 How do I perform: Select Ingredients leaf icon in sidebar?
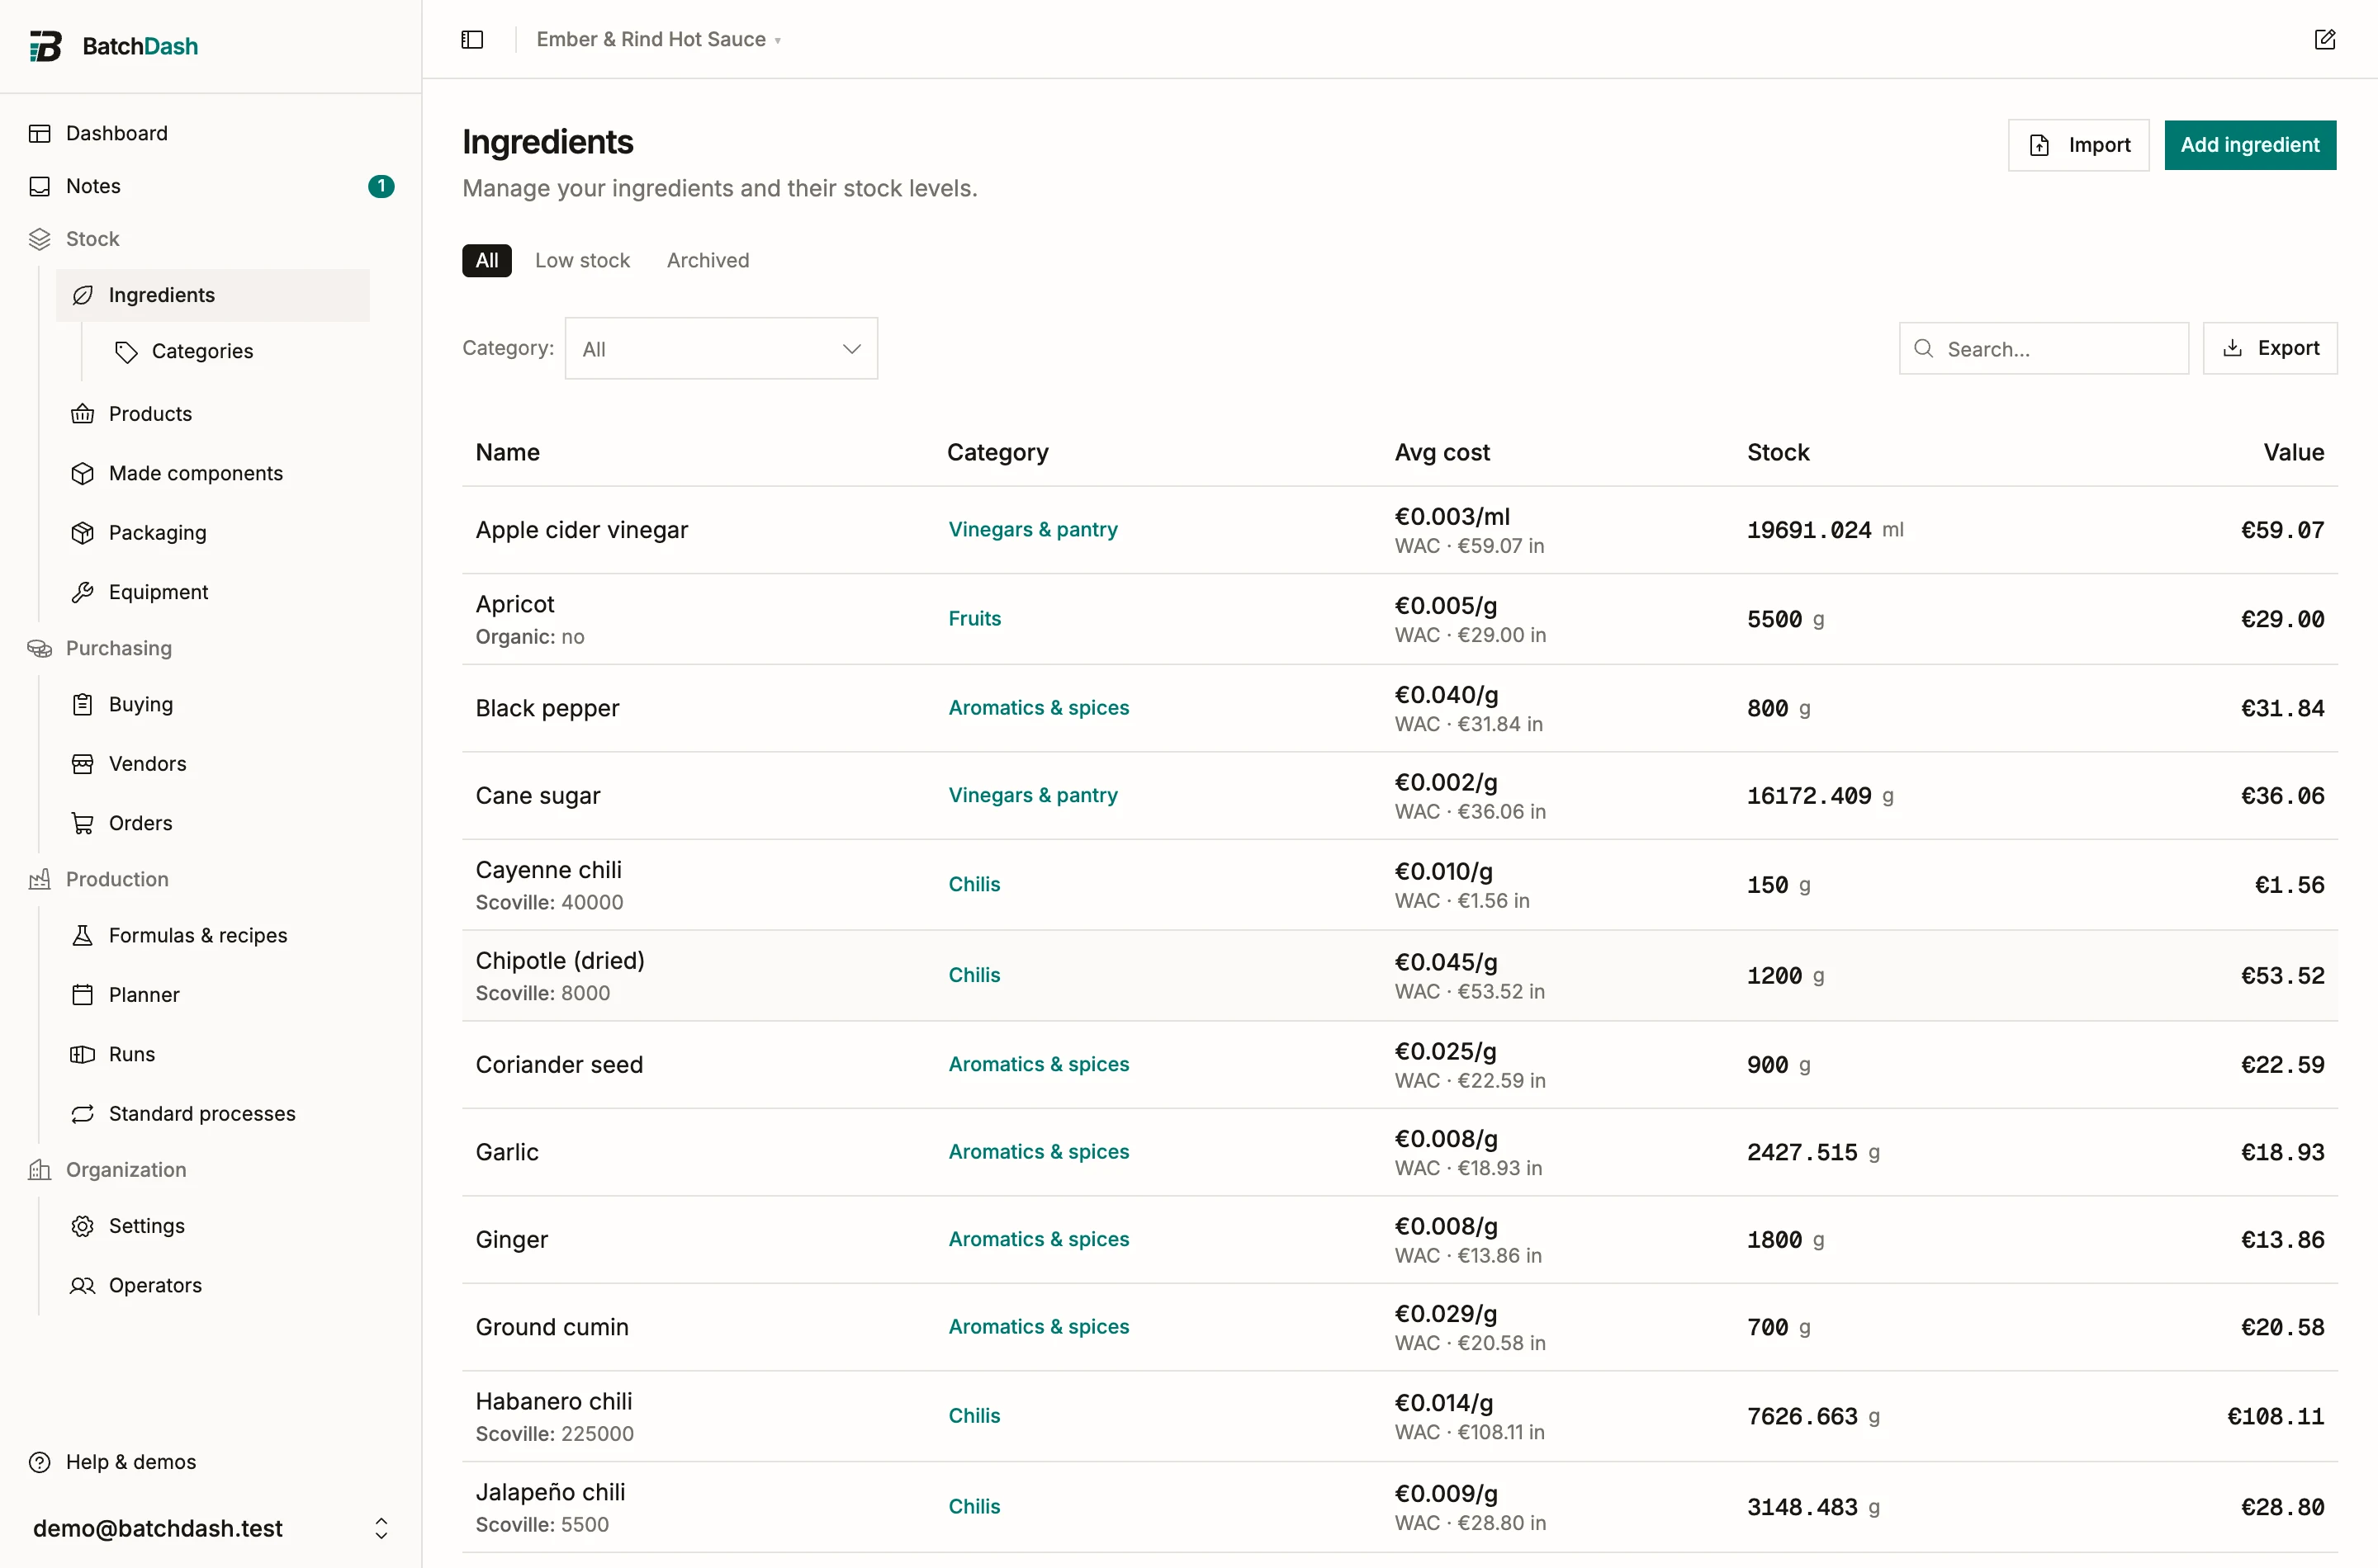tap(83, 295)
